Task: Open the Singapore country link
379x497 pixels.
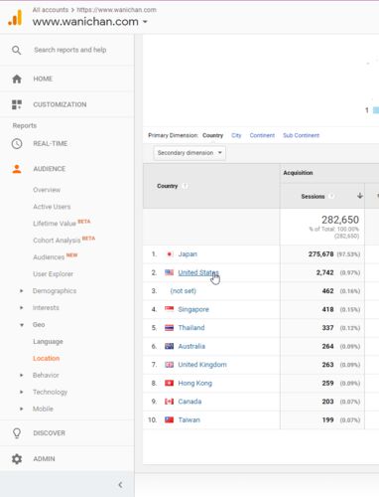Action: [193, 309]
